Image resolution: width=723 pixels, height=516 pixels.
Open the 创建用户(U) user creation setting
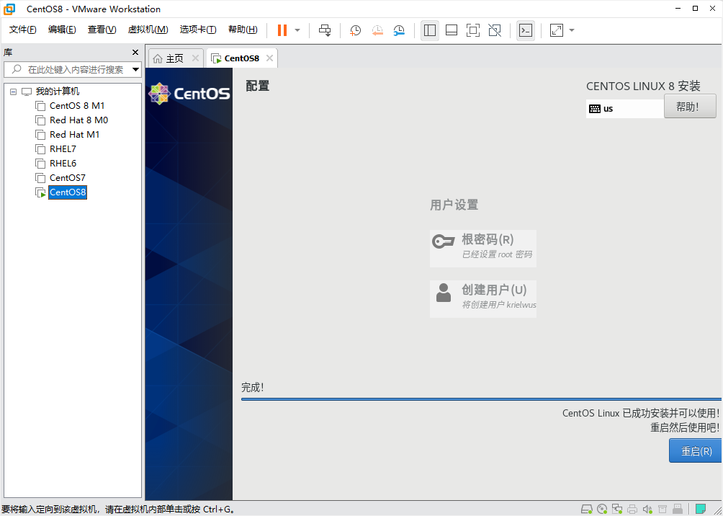click(x=482, y=298)
